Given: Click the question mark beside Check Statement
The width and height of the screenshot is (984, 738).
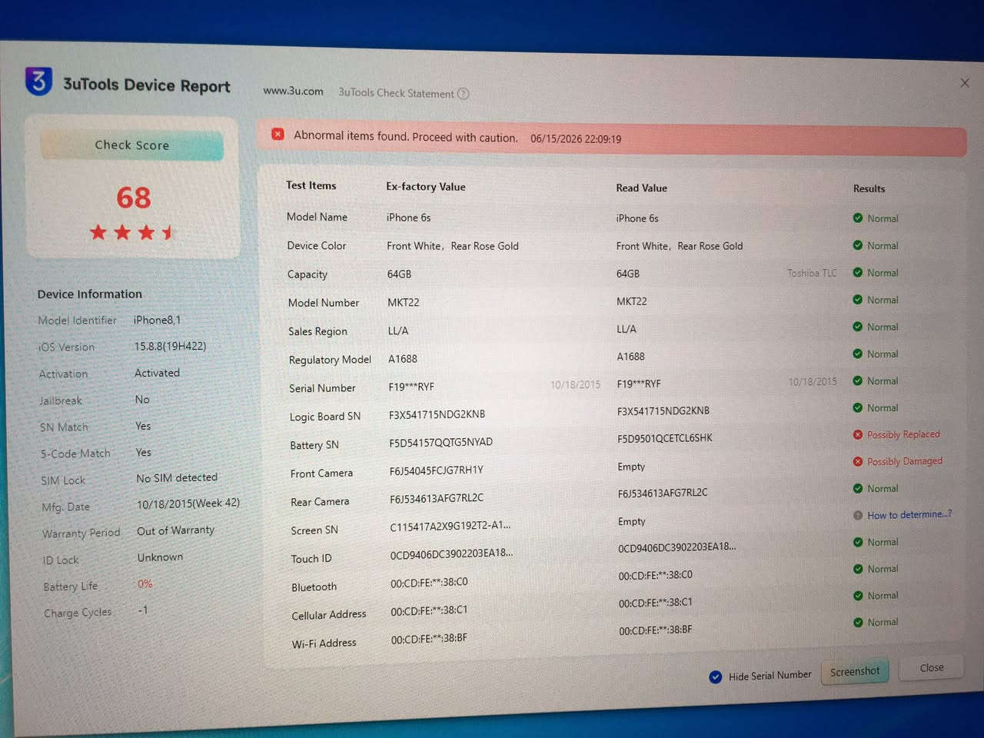Looking at the screenshot, I should pos(463,94).
